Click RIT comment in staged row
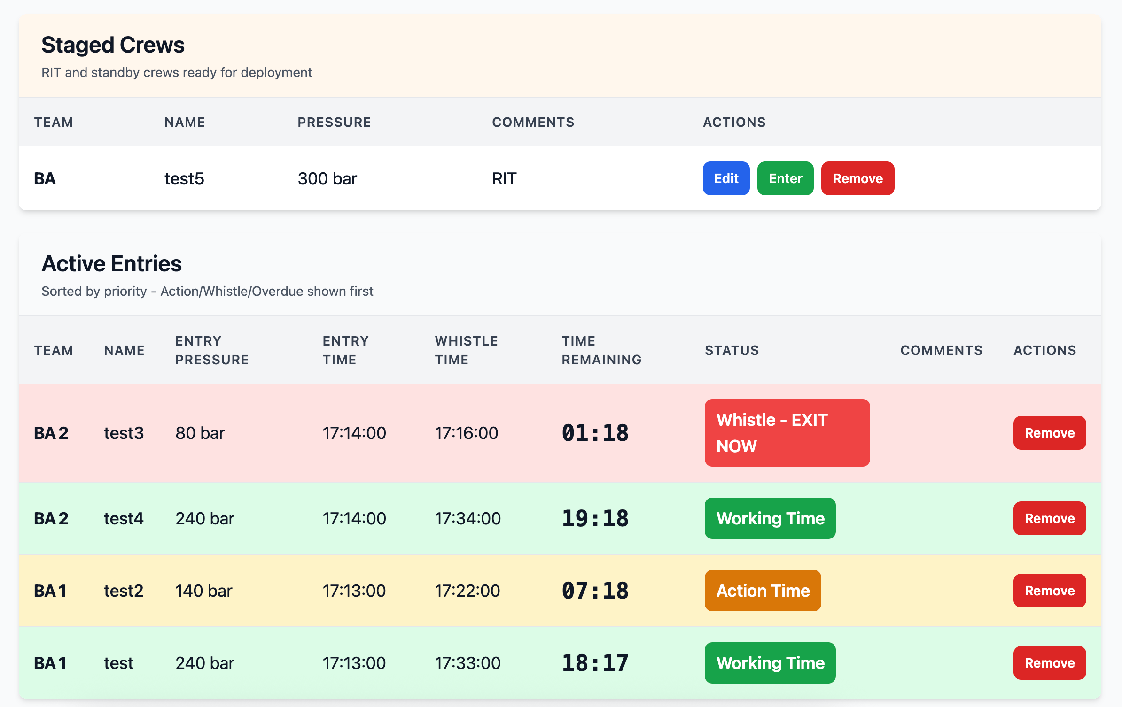This screenshot has height=707, width=1122. (x=504, y=178)
